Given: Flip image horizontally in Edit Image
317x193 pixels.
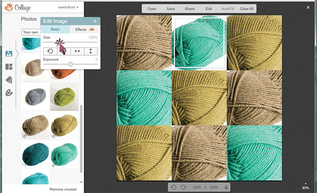Looking at the screenshot, I should click(77, 51).
